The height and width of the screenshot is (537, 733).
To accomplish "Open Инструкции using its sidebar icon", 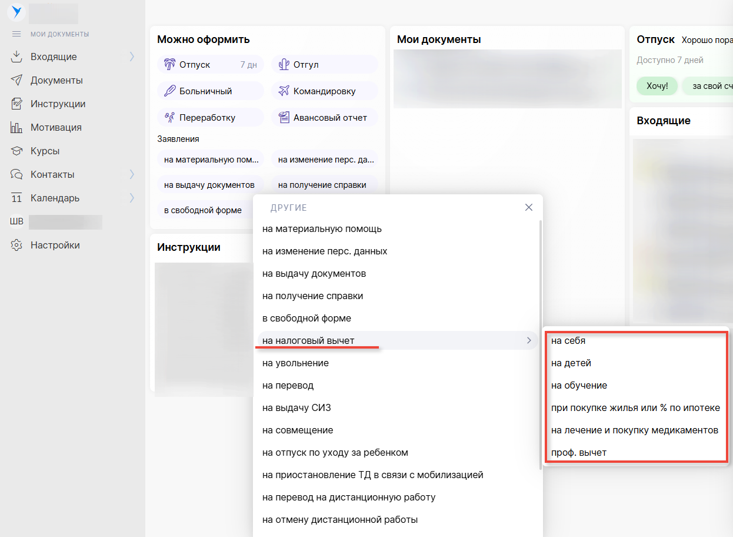I will (x=16, y=104).
